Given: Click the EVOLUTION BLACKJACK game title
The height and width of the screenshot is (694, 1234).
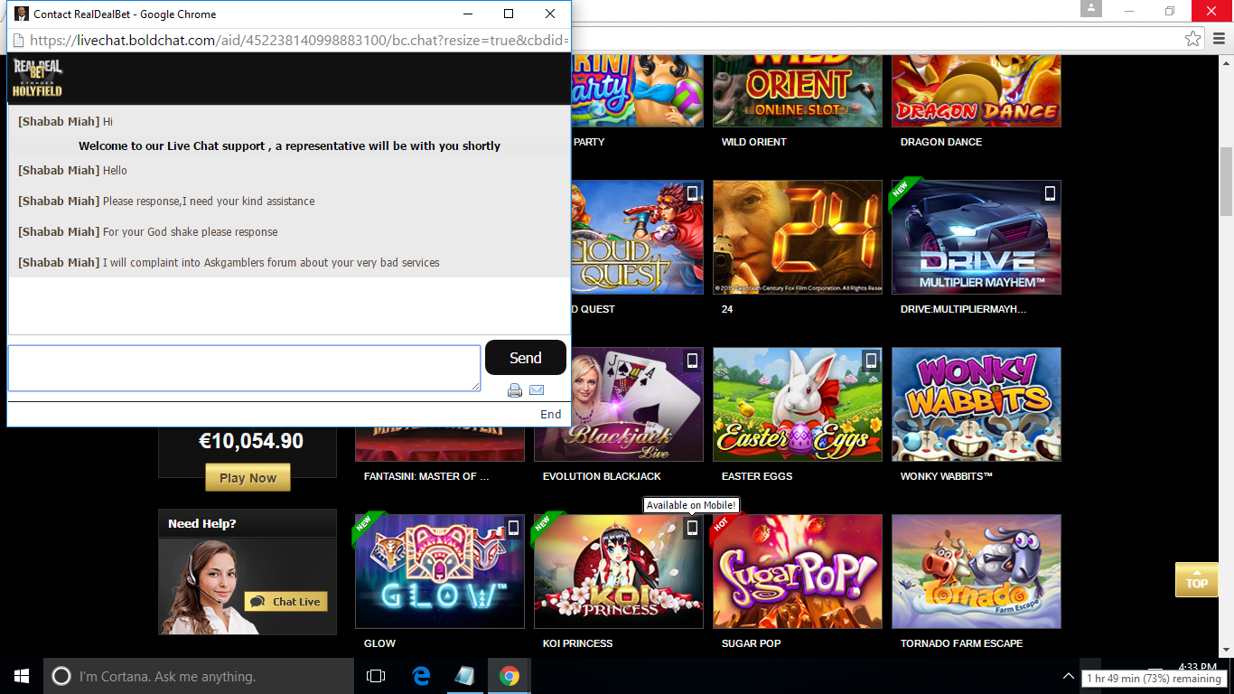Looking at the screenshot, I should (602, 476).
